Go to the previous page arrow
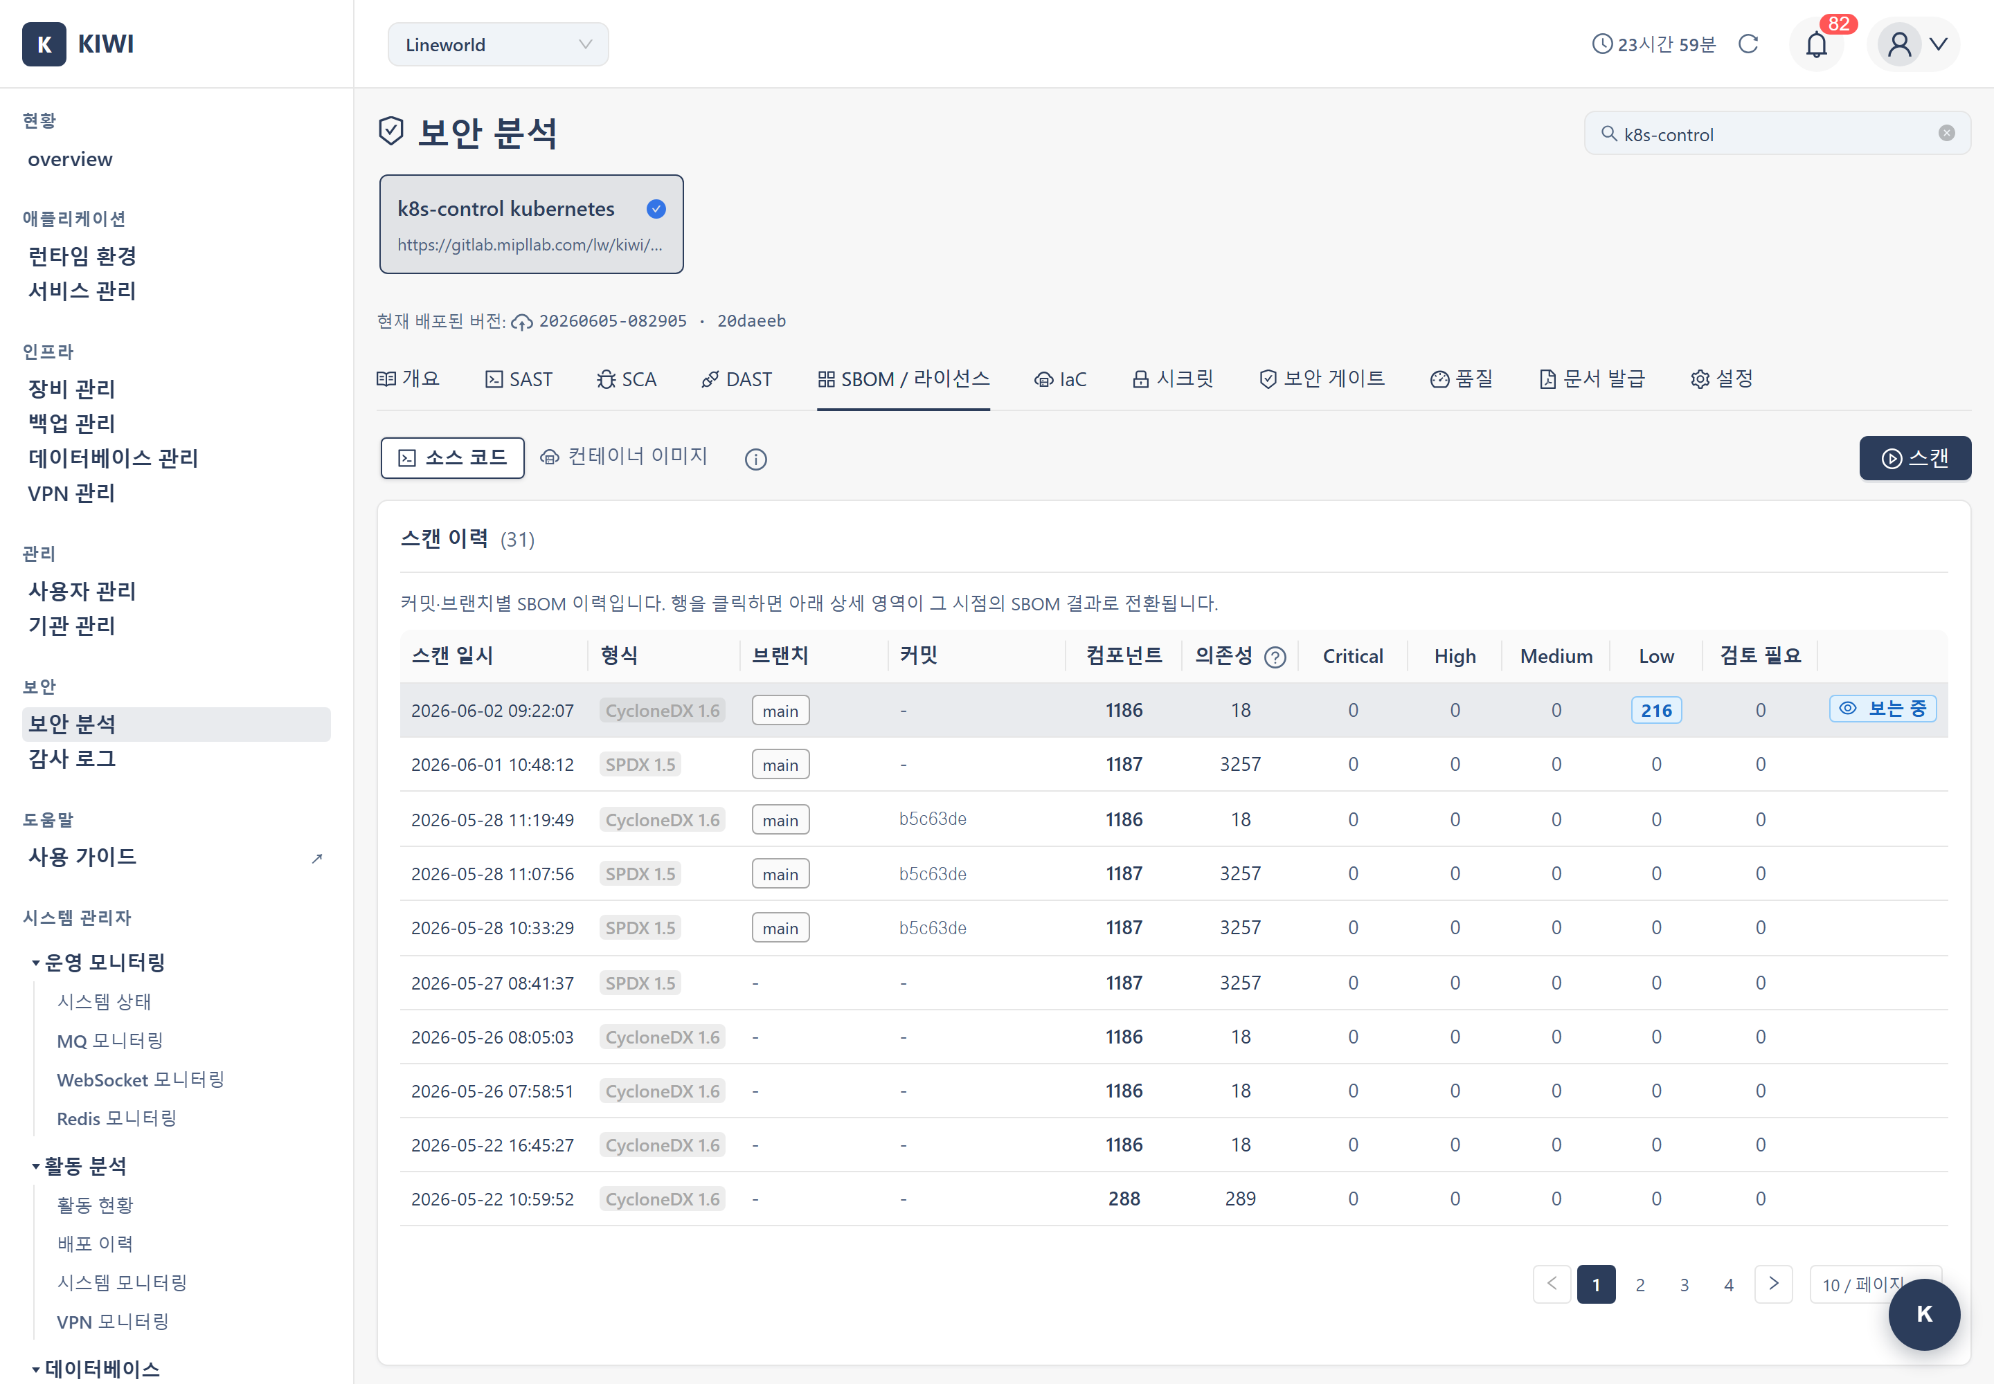The image size is (1994, 1384). click(x=1552, y=1284)
